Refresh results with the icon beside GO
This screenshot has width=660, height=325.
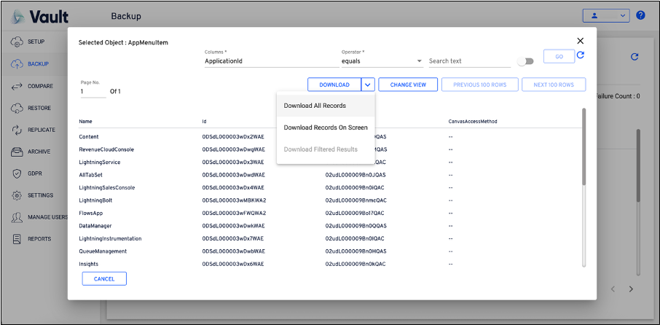pos(581,55)
